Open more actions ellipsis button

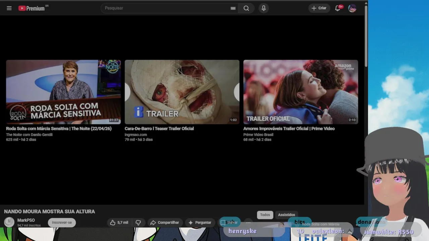[x=248, y=223]
